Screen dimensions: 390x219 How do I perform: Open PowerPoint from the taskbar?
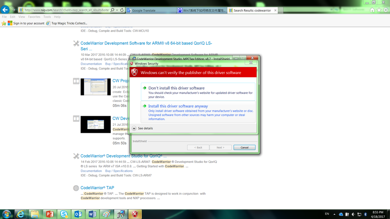point(49,214)
